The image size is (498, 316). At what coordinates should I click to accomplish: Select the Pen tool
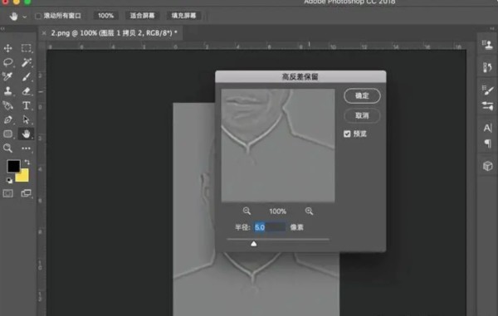(8, 119)
